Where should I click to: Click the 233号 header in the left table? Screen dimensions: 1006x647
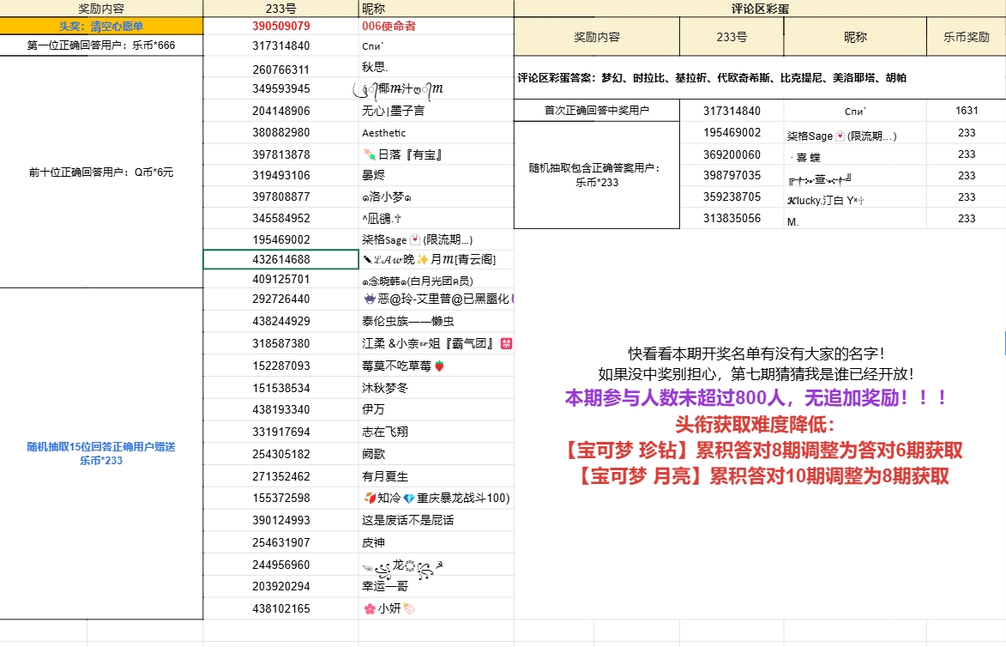coord(281,9)
